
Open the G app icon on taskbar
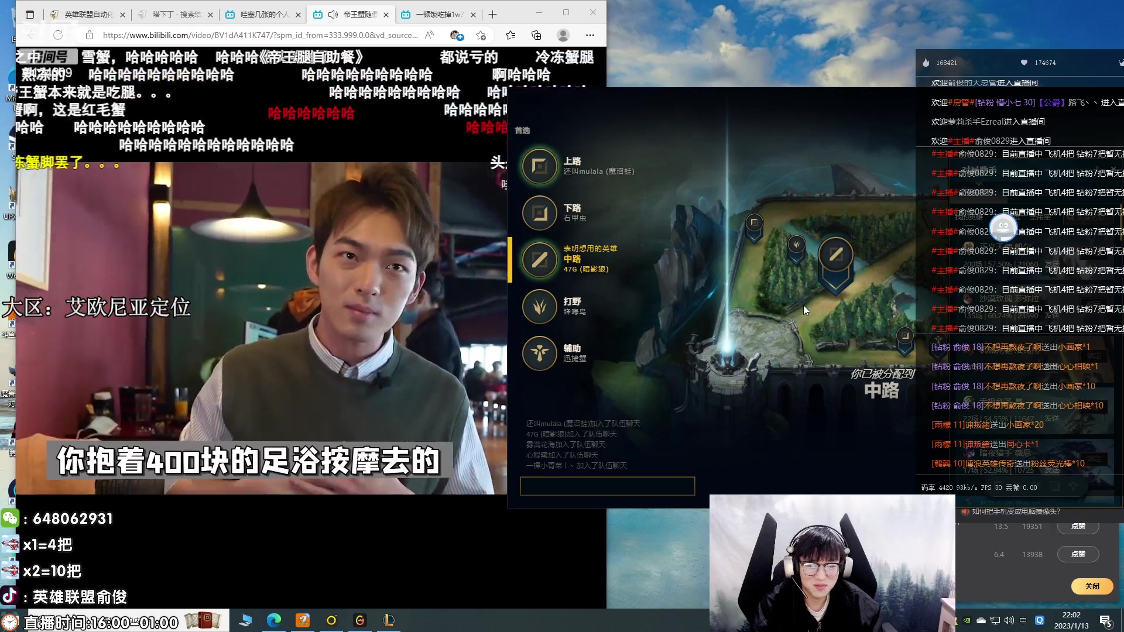pos(360,620)
